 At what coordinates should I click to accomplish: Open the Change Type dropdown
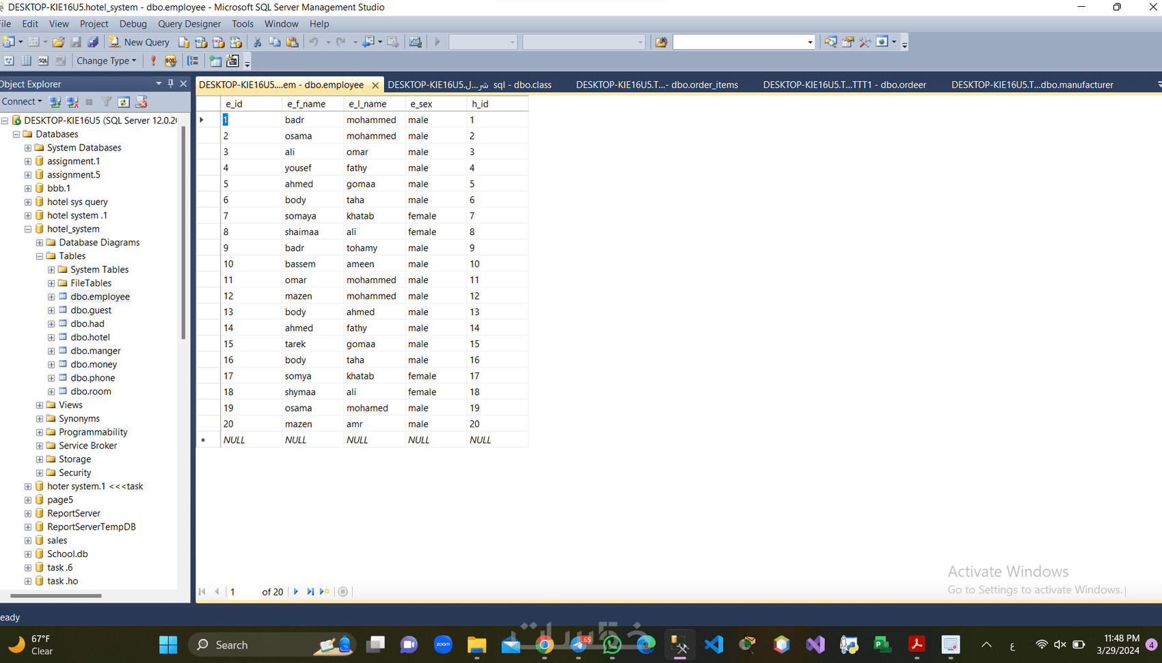[106, 61]
